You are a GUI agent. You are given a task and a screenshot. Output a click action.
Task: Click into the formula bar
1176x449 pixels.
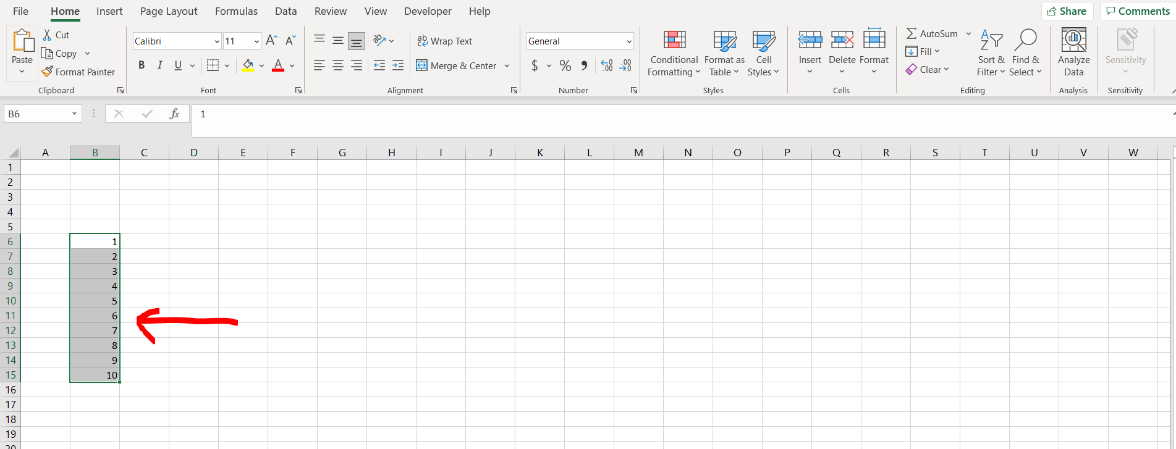[x=680, y=120]
